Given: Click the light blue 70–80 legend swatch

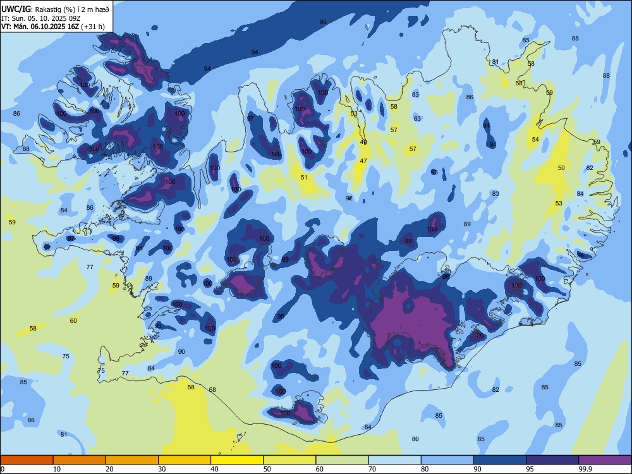Looking at the screenshot, I should pos(394,460).
